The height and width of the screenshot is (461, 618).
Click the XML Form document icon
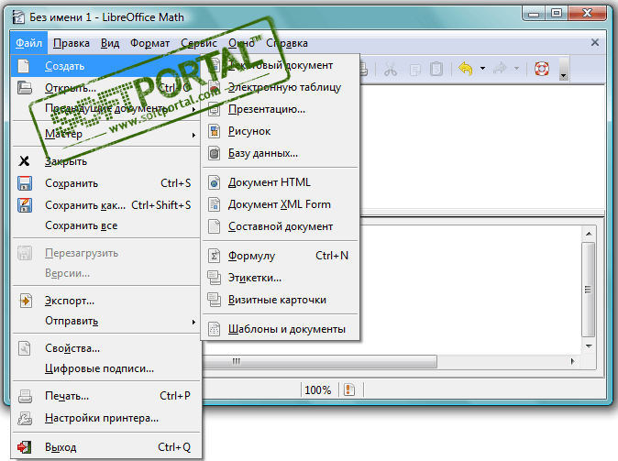click(214, 204)
